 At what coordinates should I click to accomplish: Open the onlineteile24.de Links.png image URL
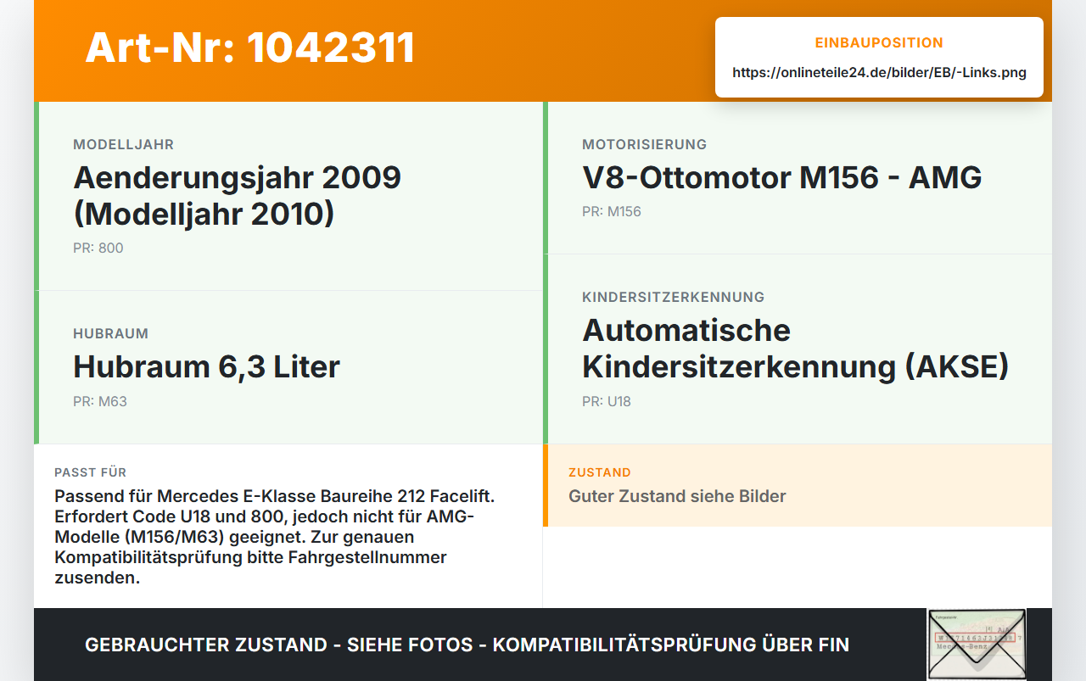[879, 73]
